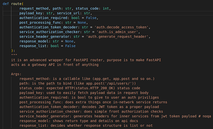Click the 'auth.decode_access_token' string literal

click(x=122, y=27)
